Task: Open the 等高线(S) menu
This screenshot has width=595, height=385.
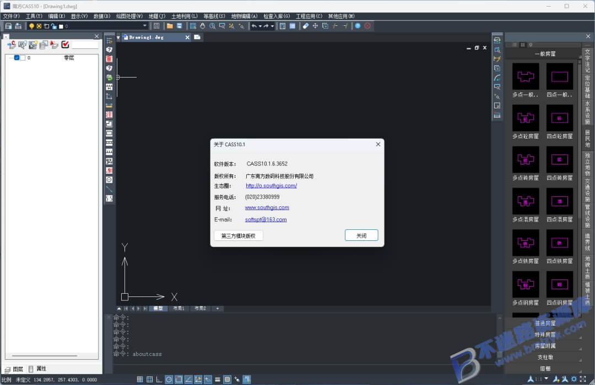Action: (x=214, y=16)
